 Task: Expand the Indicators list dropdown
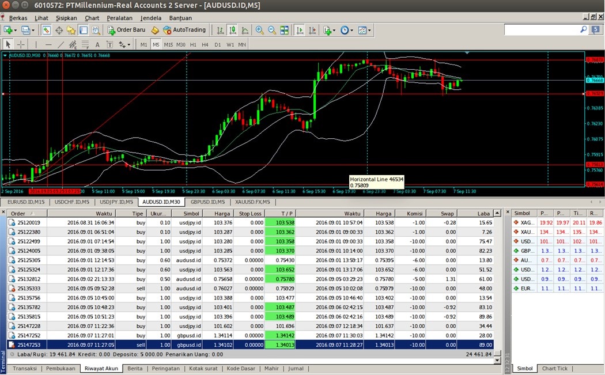click(x=334, y=30)
